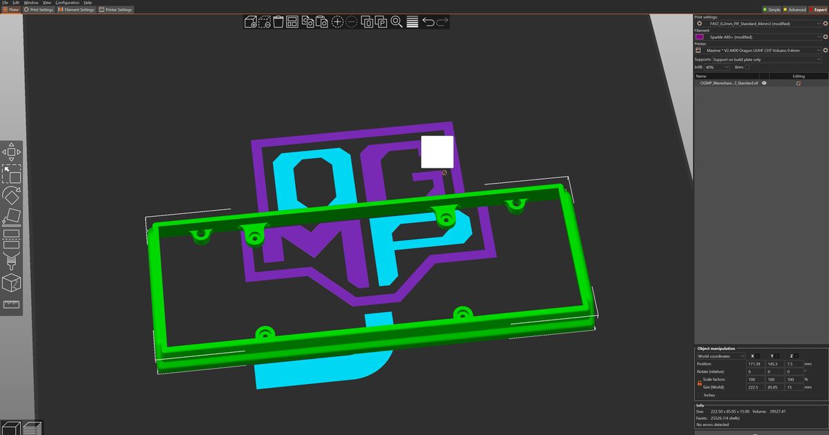Click the Arrange objects icon
This screenshot has height=435, width=829.
pyautogui.click(x=292, y=22)
